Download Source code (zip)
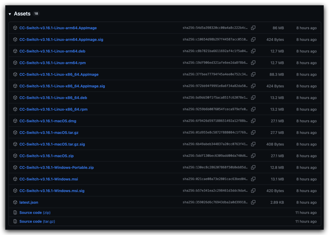 (35, 212)
